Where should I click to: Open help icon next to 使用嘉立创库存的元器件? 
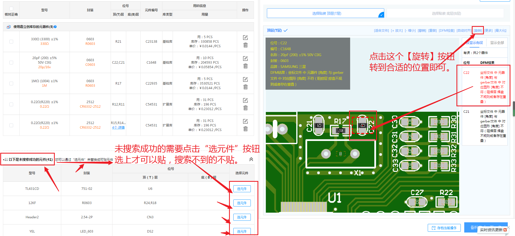pyautogui.click(x=55, y=27)
